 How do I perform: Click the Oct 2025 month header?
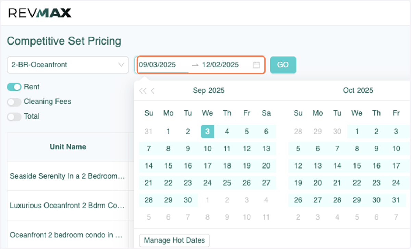pos(358,91)
